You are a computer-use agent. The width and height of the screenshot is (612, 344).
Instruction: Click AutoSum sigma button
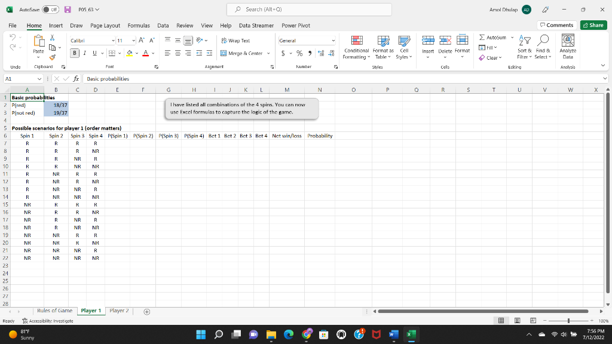(x=492, y=38)
